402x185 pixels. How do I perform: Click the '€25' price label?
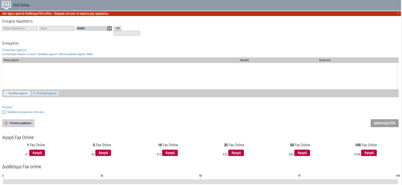(226, 155)
